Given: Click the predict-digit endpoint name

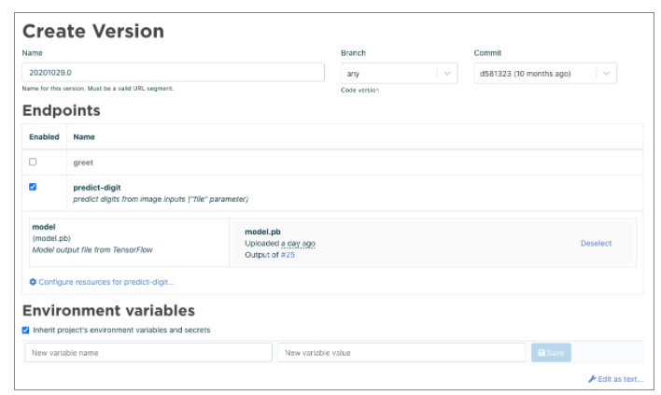Looking at the screenshot, I should coord(97,188).
